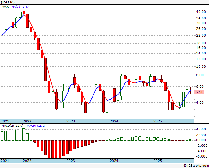
Task: Click the 10.00 price axis label
Action: pyautogui.click(x=201, y=66)
